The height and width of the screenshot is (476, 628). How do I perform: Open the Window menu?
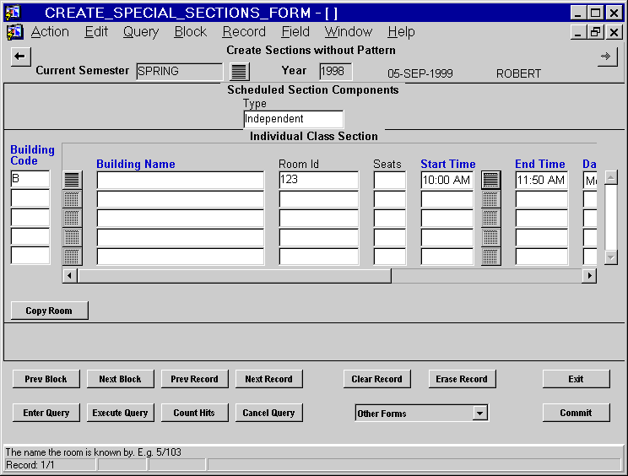click(349, 31)
